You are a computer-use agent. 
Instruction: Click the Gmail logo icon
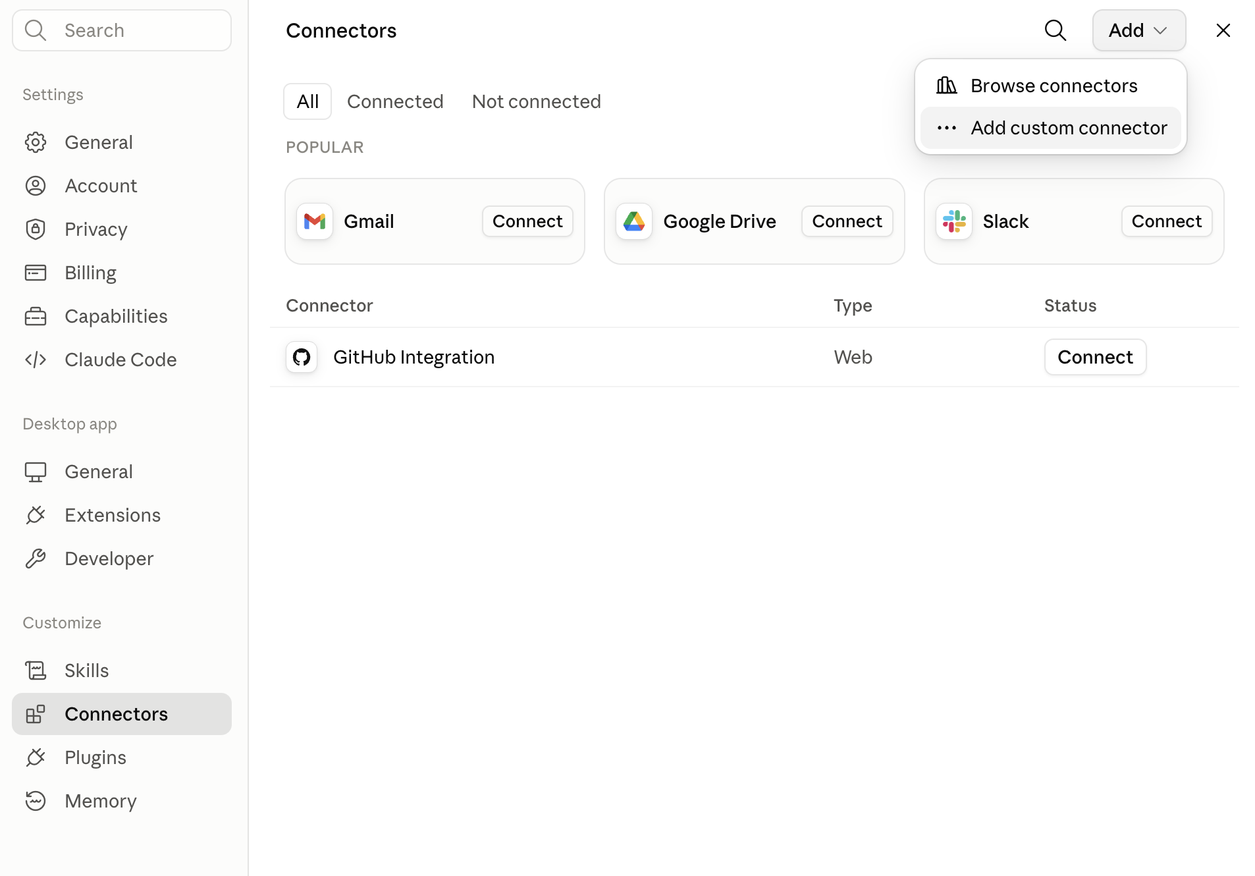click(315, 221)
